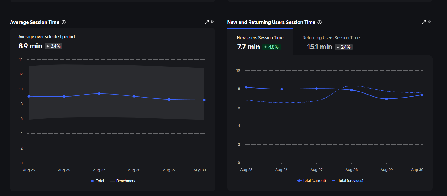Select Aug 29 point on New Users chart

386,99
